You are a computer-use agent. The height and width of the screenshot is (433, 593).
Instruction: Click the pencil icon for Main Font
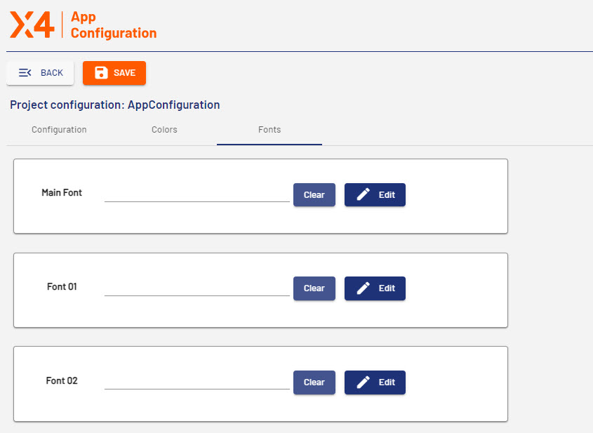tap(363, 195)
